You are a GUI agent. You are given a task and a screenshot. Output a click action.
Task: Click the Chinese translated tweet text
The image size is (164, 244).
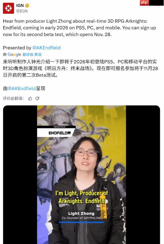(x=81, y=69)
